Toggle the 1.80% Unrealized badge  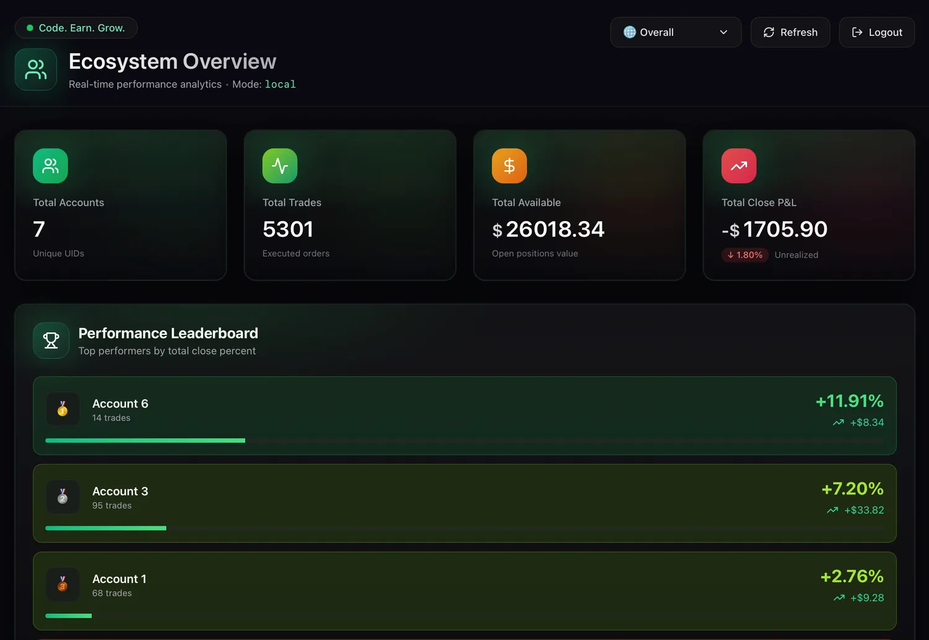(745, 254)
